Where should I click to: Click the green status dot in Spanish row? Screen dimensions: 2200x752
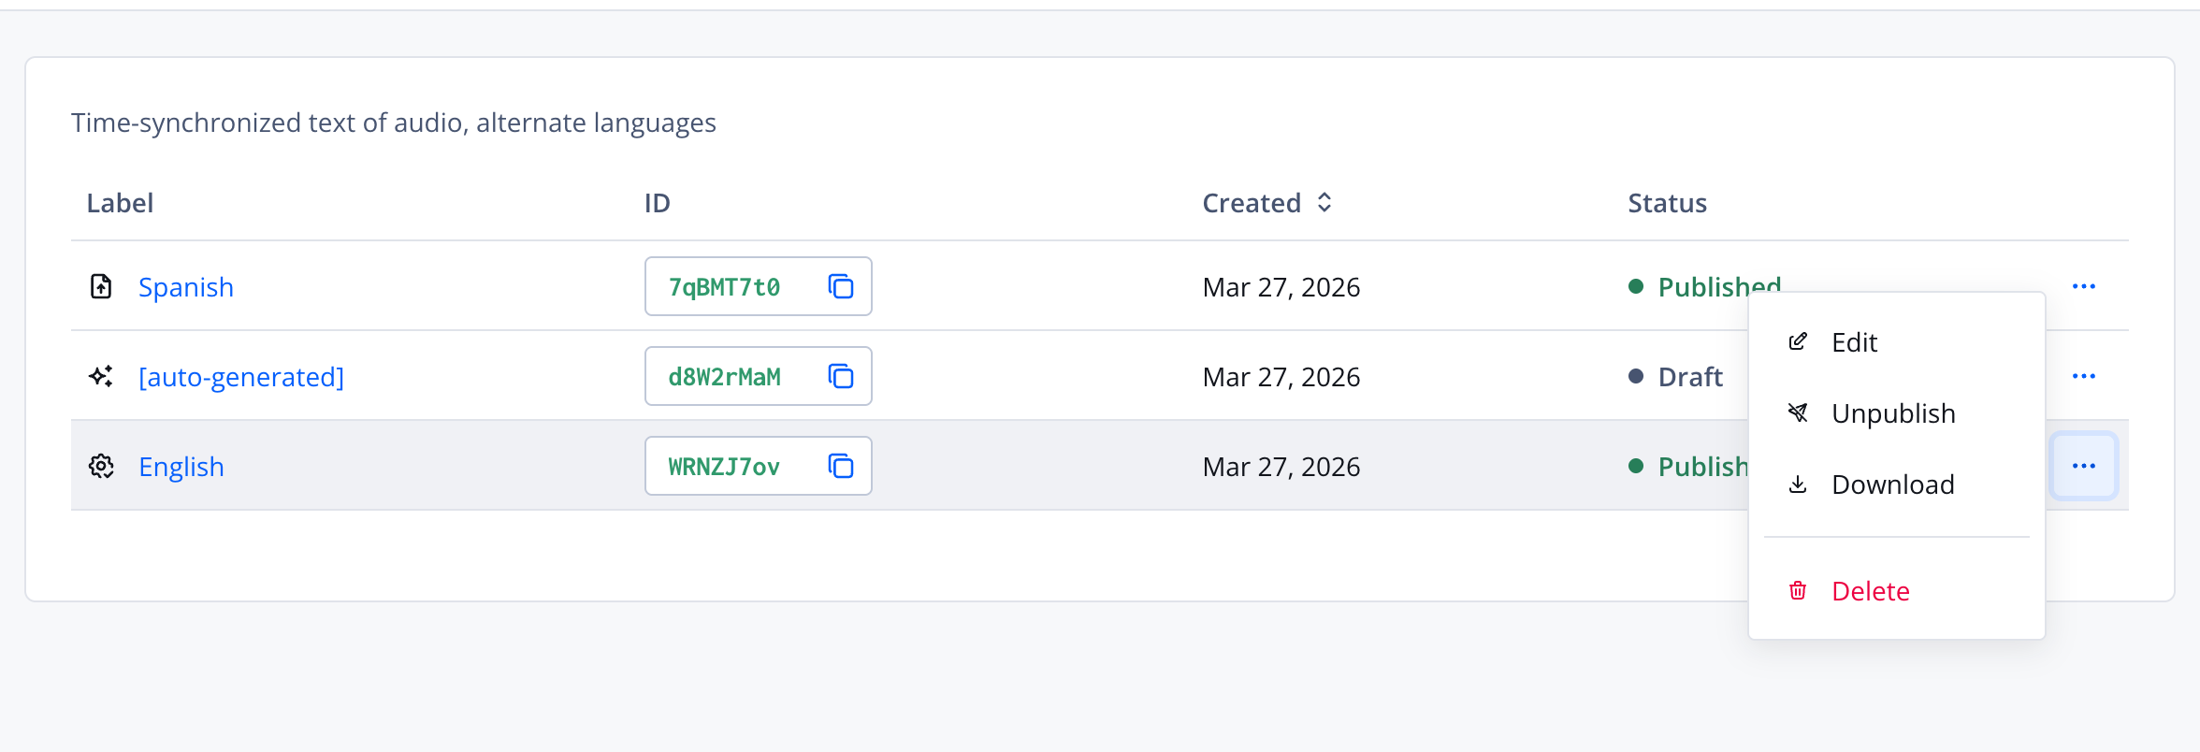pos(1636,286)
